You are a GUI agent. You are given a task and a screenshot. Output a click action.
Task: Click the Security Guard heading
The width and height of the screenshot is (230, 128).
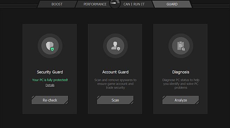(x=50, y=72)
